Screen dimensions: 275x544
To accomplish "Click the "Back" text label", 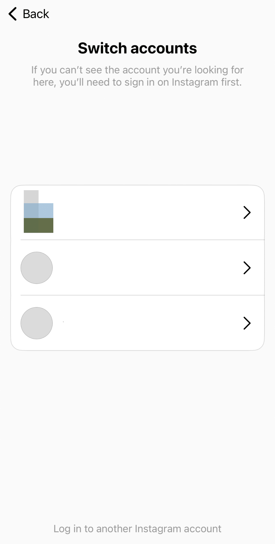I will pyautogui.click(x=36, y=14).
